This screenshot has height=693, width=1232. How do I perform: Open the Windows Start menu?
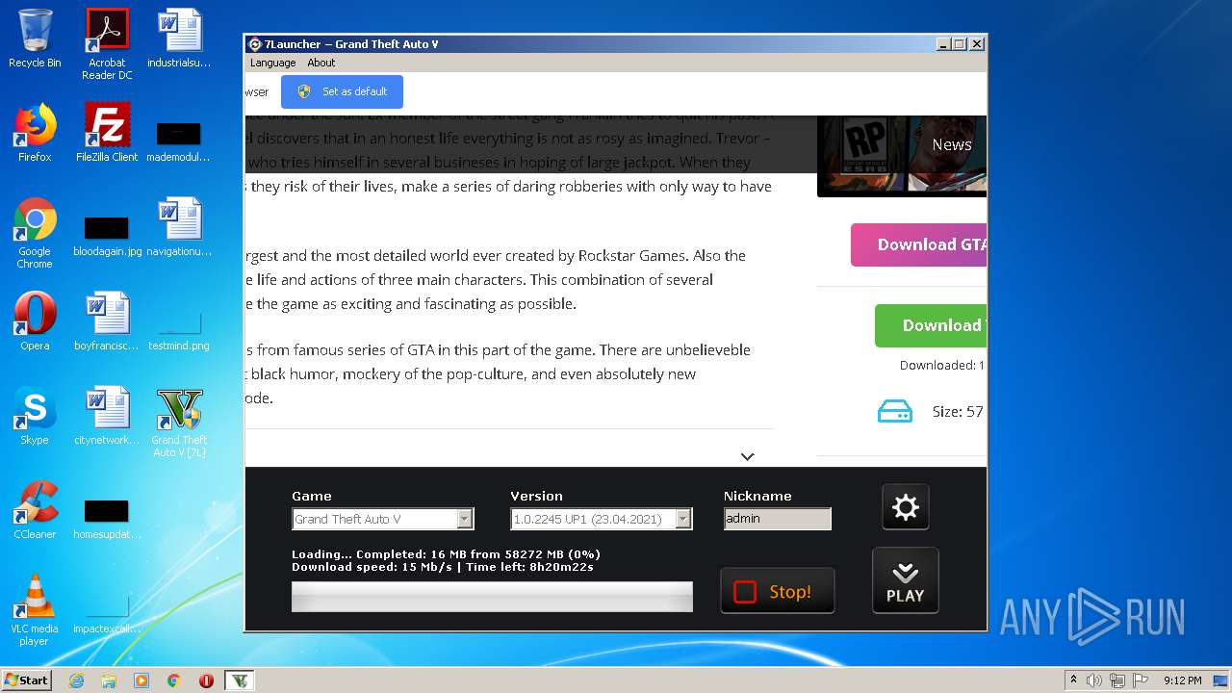tap(26, 680)
